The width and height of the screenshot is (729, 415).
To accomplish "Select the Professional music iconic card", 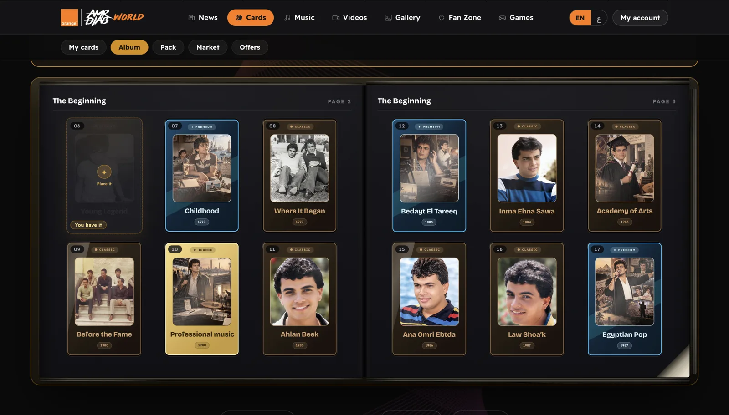I will coord(202,299).
